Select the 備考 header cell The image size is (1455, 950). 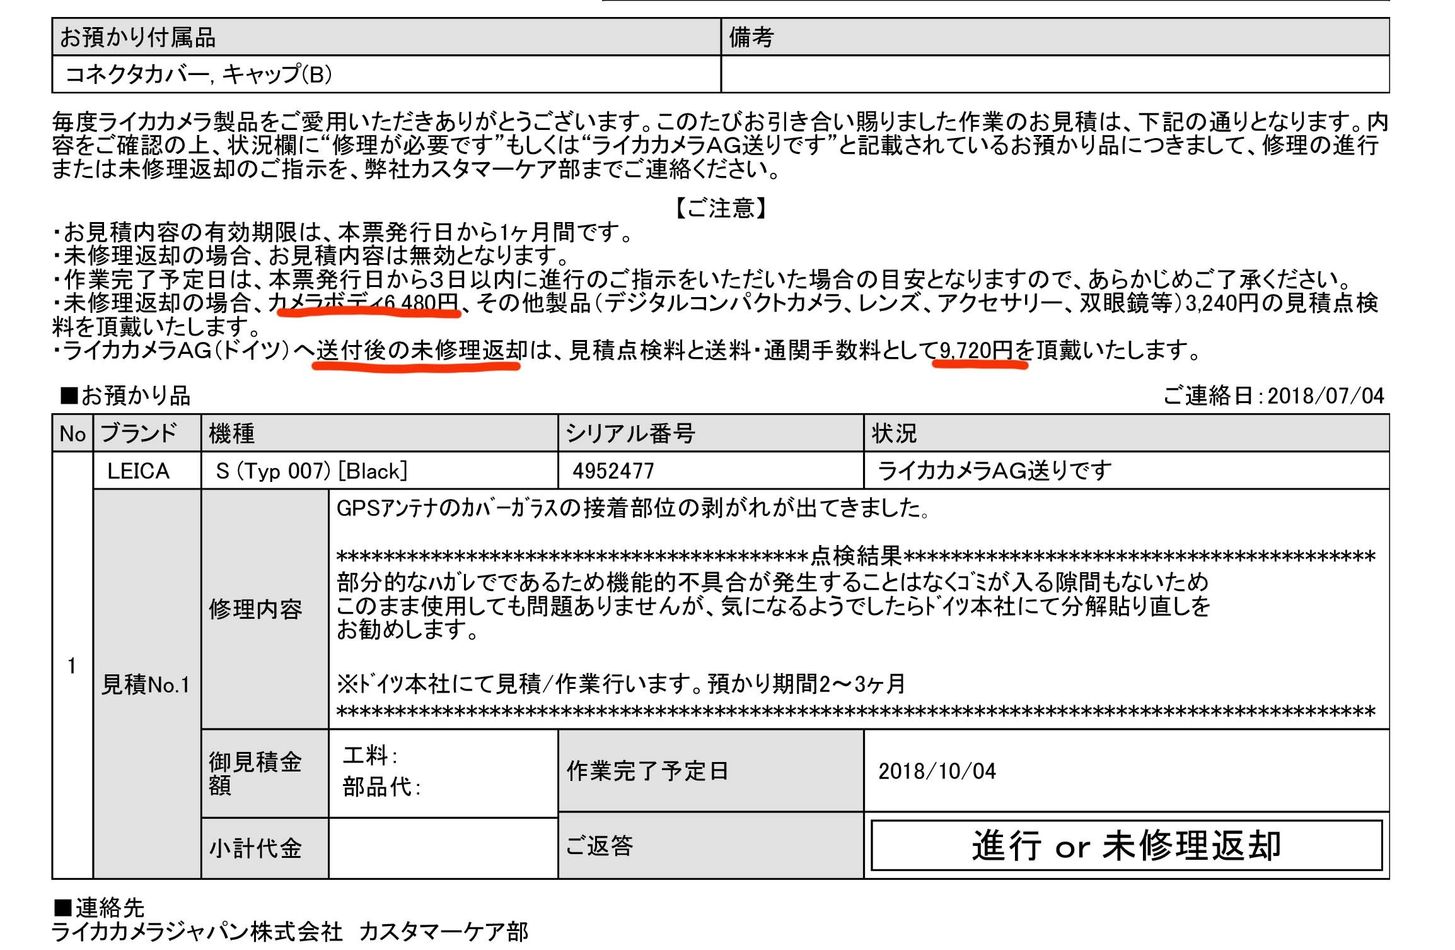pos(1055,37)
